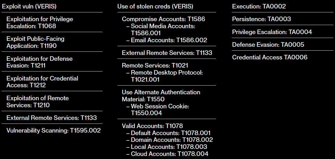Screen dimensions: 335x159
Task: Open Privilege Escalation: TA0004 tactic
Action: [x=272, y=32]
